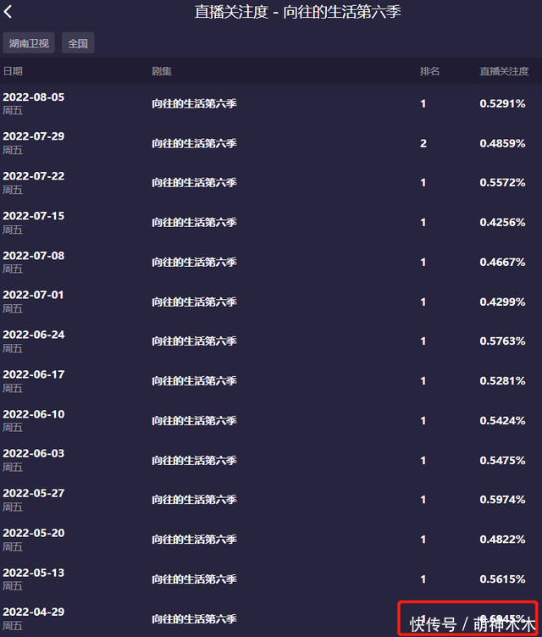Image resolution: width=542 pixels, height=637 pixels.
Task: Click the 0.5763% rating value
Action: pyautogui.click(x=502, y=341)
